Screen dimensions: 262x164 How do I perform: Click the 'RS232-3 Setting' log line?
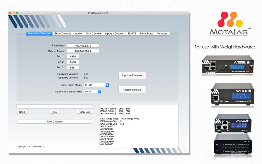pos(115,113)
